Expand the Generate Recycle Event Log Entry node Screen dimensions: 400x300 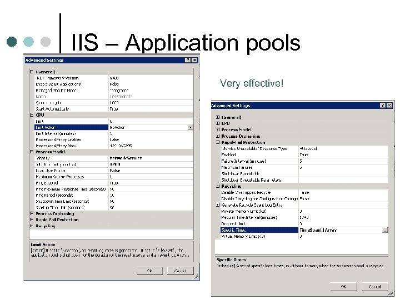tap(218, 205)
